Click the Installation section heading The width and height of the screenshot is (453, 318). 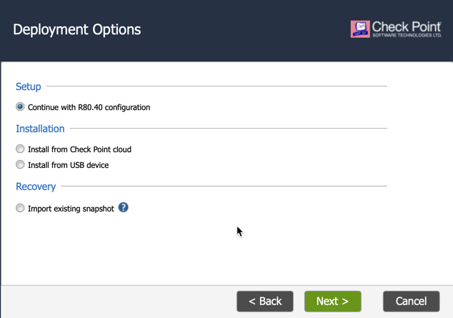click(40, 129)
